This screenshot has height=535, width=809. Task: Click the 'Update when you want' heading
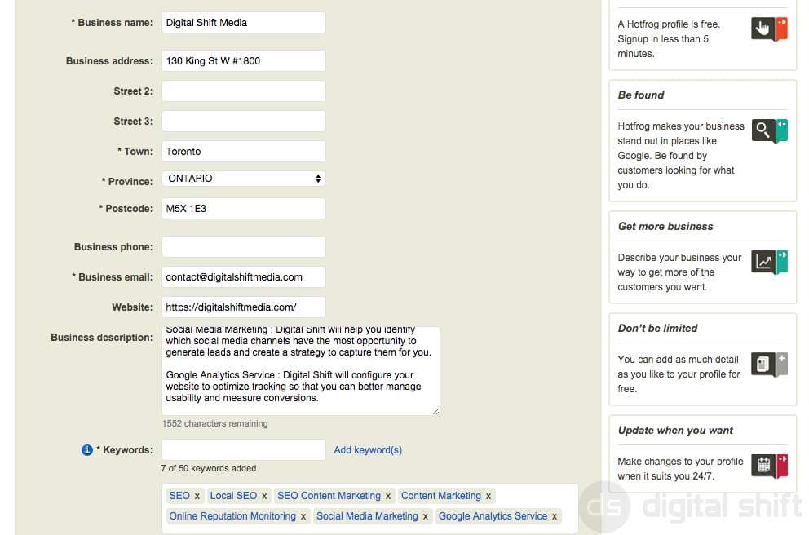coord(675,431)
